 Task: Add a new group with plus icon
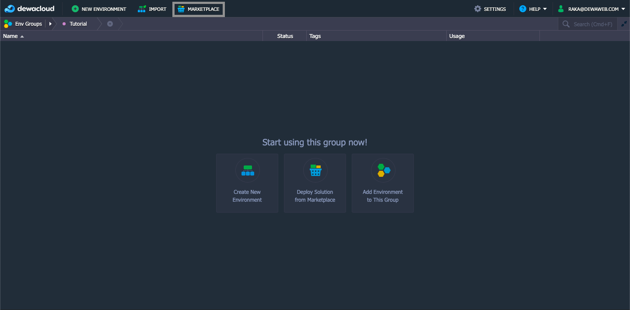coord(110,24)
